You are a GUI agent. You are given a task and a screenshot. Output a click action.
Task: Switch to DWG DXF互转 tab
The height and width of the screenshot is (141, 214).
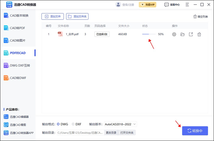18,65
